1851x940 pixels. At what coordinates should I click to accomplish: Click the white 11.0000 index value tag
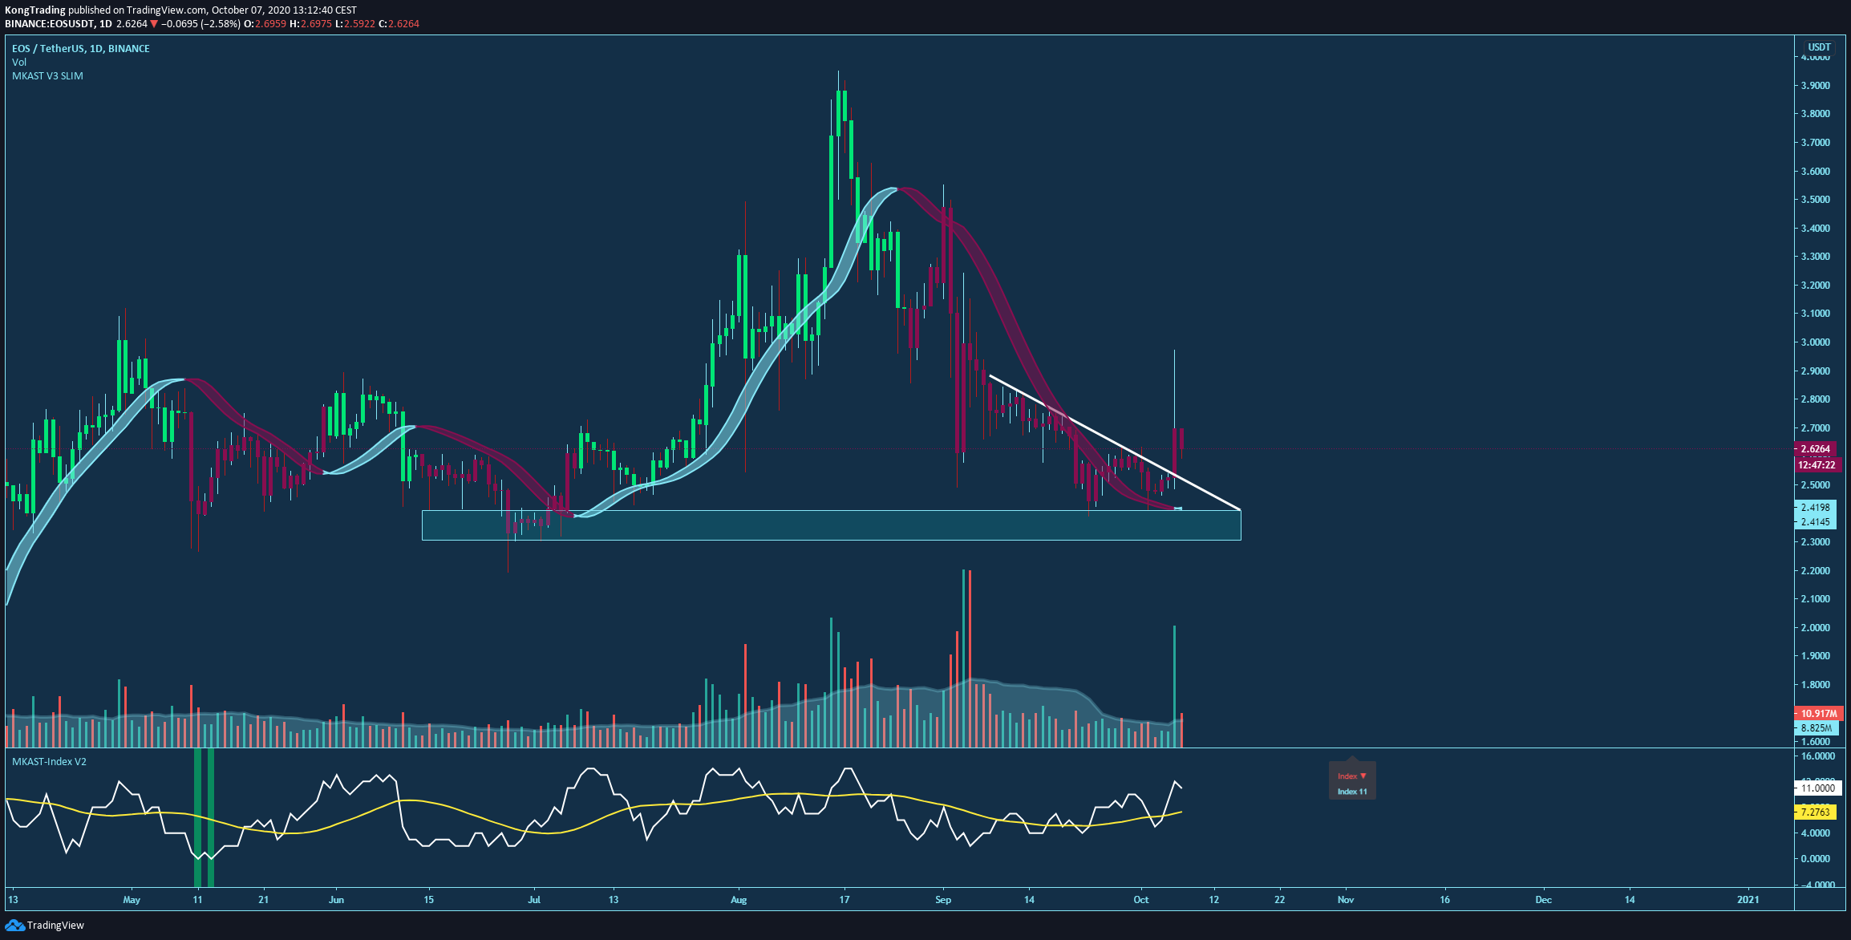1817,788
